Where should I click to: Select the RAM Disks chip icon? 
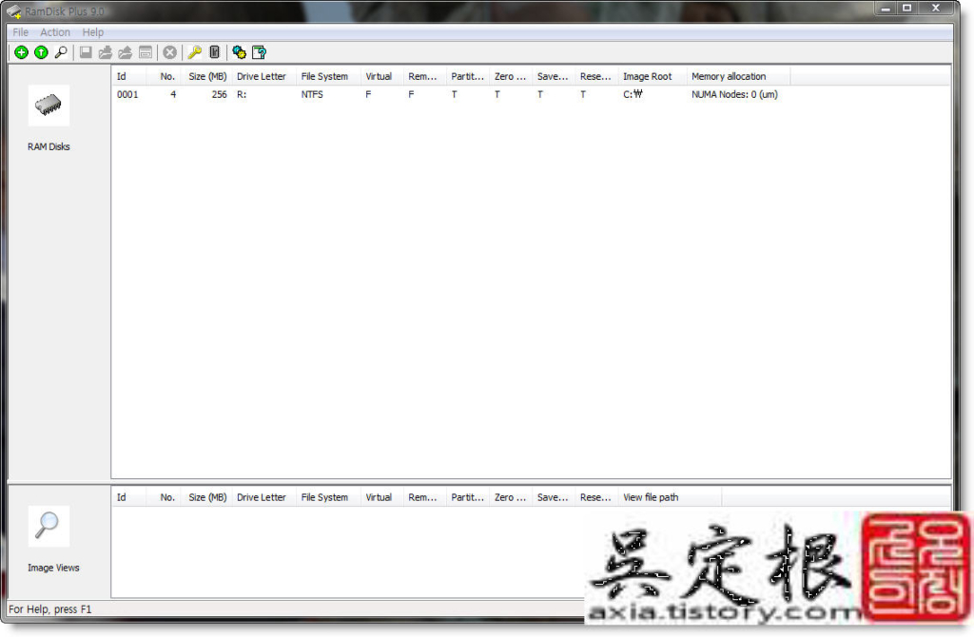tap(49, 105)
